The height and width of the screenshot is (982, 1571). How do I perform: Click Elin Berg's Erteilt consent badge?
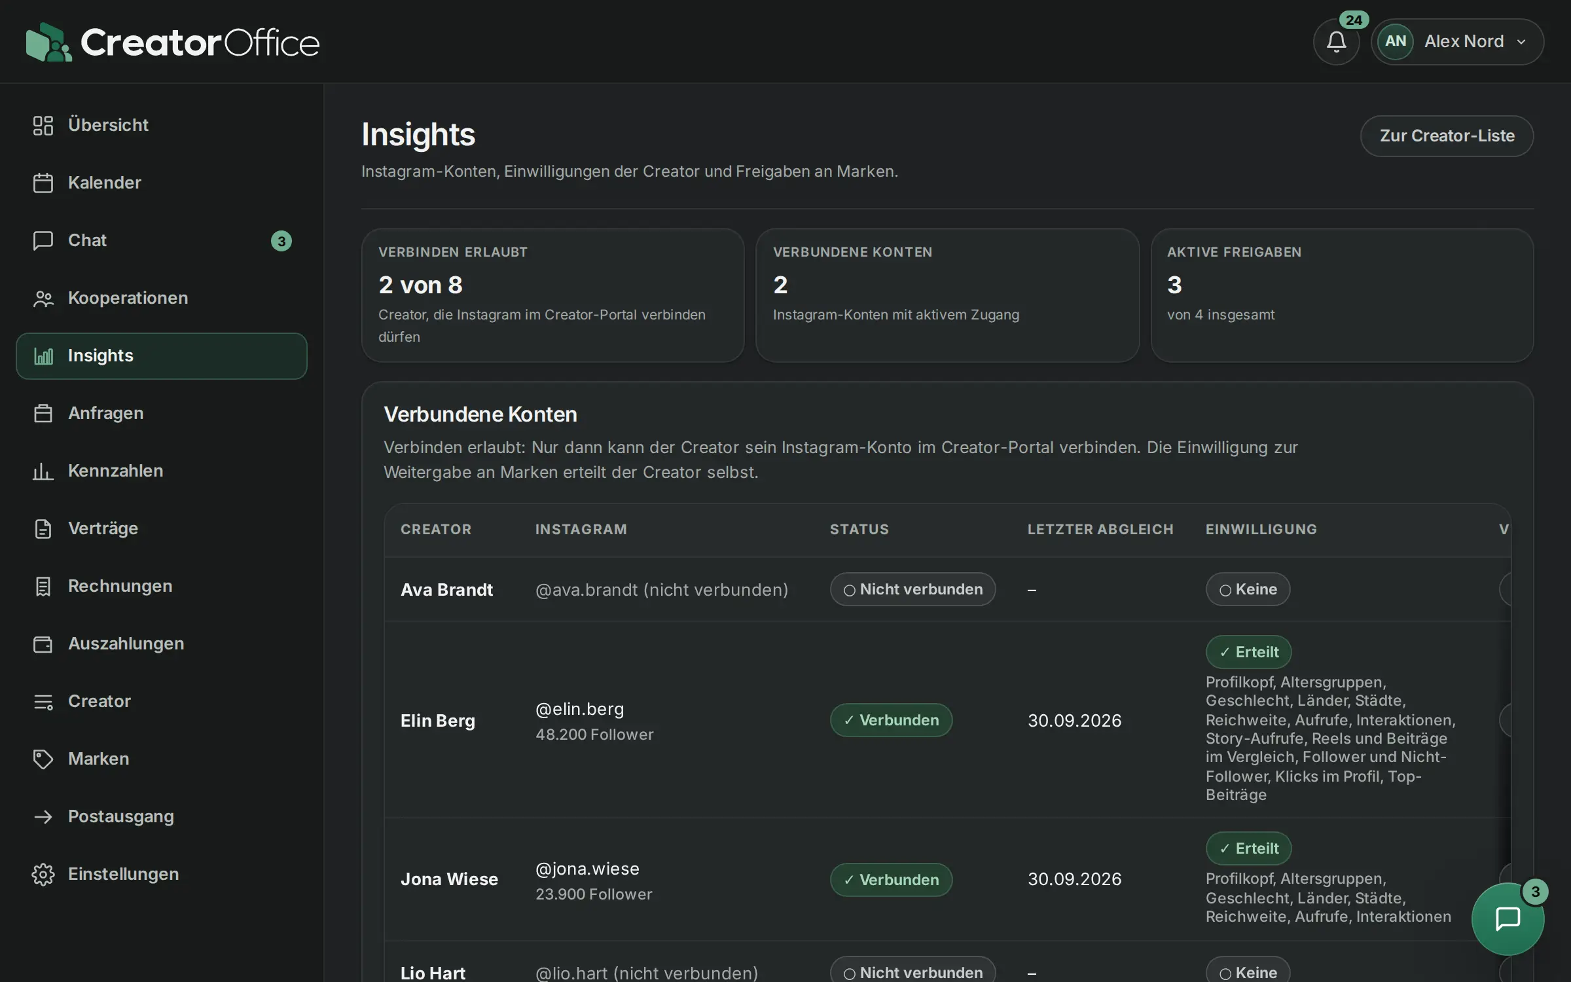pyautogui.click(x=1248, y=652)
